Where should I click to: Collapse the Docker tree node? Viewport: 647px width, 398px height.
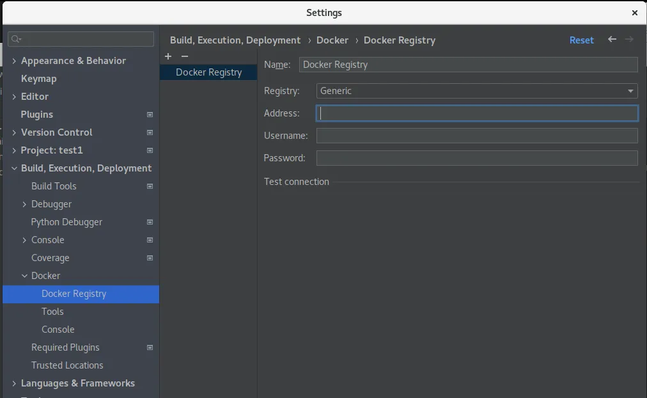click(24, 276)
